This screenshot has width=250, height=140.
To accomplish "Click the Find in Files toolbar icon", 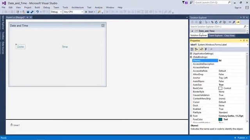I will coord(99,12).
